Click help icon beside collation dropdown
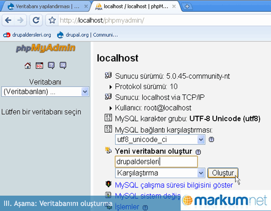This screenshot has height=211, width=271. pyautogui.click(x=211, y=139)
